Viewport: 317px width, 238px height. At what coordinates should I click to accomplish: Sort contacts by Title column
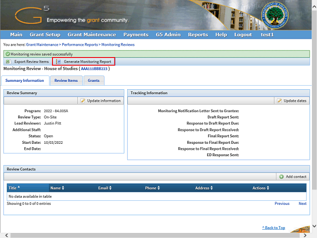[x=14, y=188]
